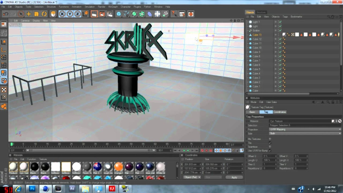343x193 pixels.
Task: Toggle the Use UVW for Bump checkbox
Action: (x=270, y=151)
